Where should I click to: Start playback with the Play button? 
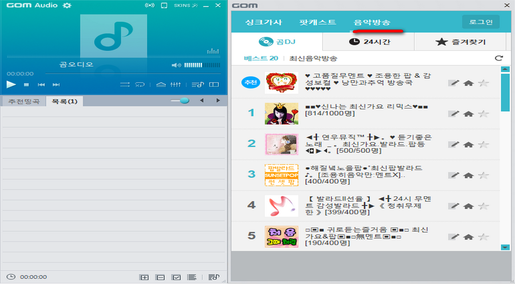[x=11, y=84]
